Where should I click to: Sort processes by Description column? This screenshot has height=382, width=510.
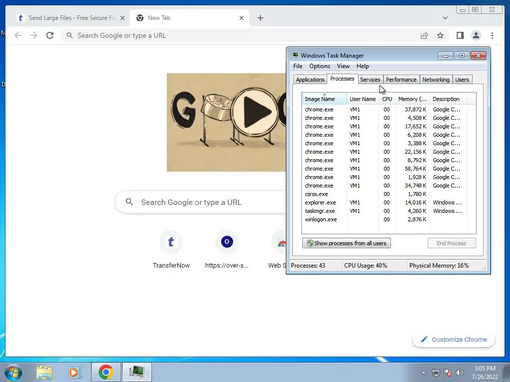point(448,99)
